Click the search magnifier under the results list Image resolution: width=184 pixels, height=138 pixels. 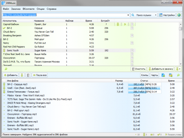(6, 69)
